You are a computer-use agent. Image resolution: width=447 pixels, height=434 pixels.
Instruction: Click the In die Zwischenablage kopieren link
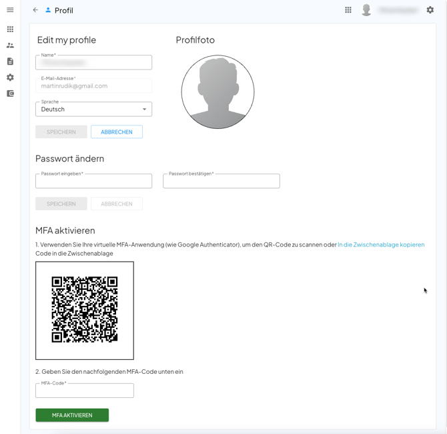381,245
